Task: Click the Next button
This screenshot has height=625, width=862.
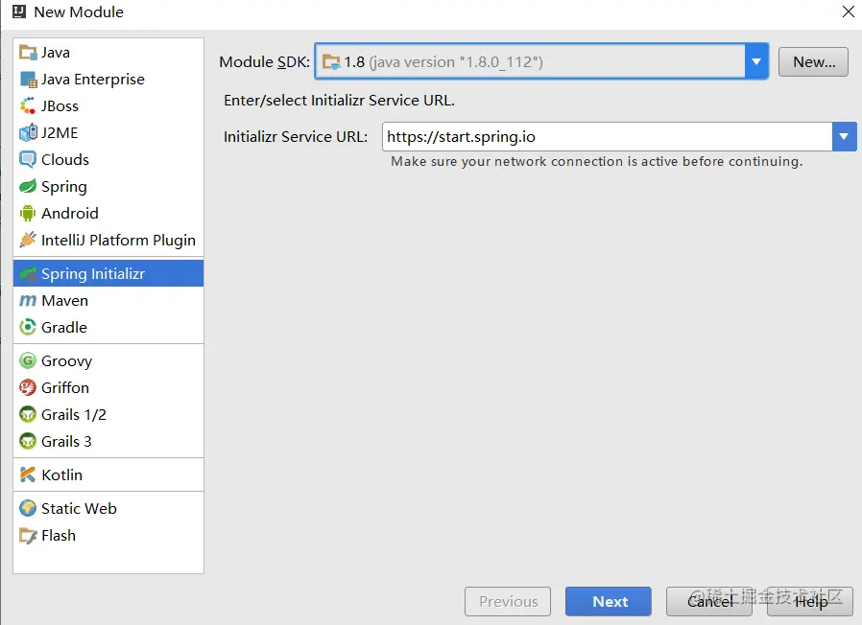Action: (609, 601)
